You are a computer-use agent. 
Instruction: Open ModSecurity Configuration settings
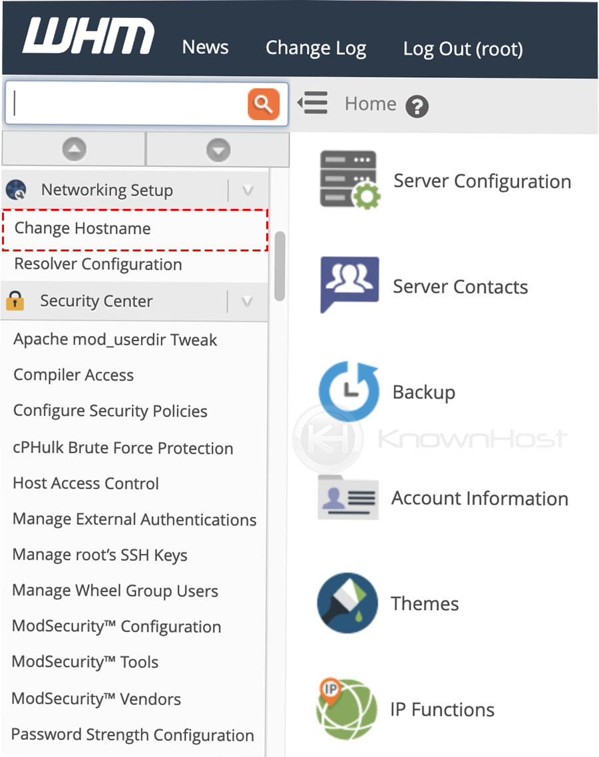point(116,626)
